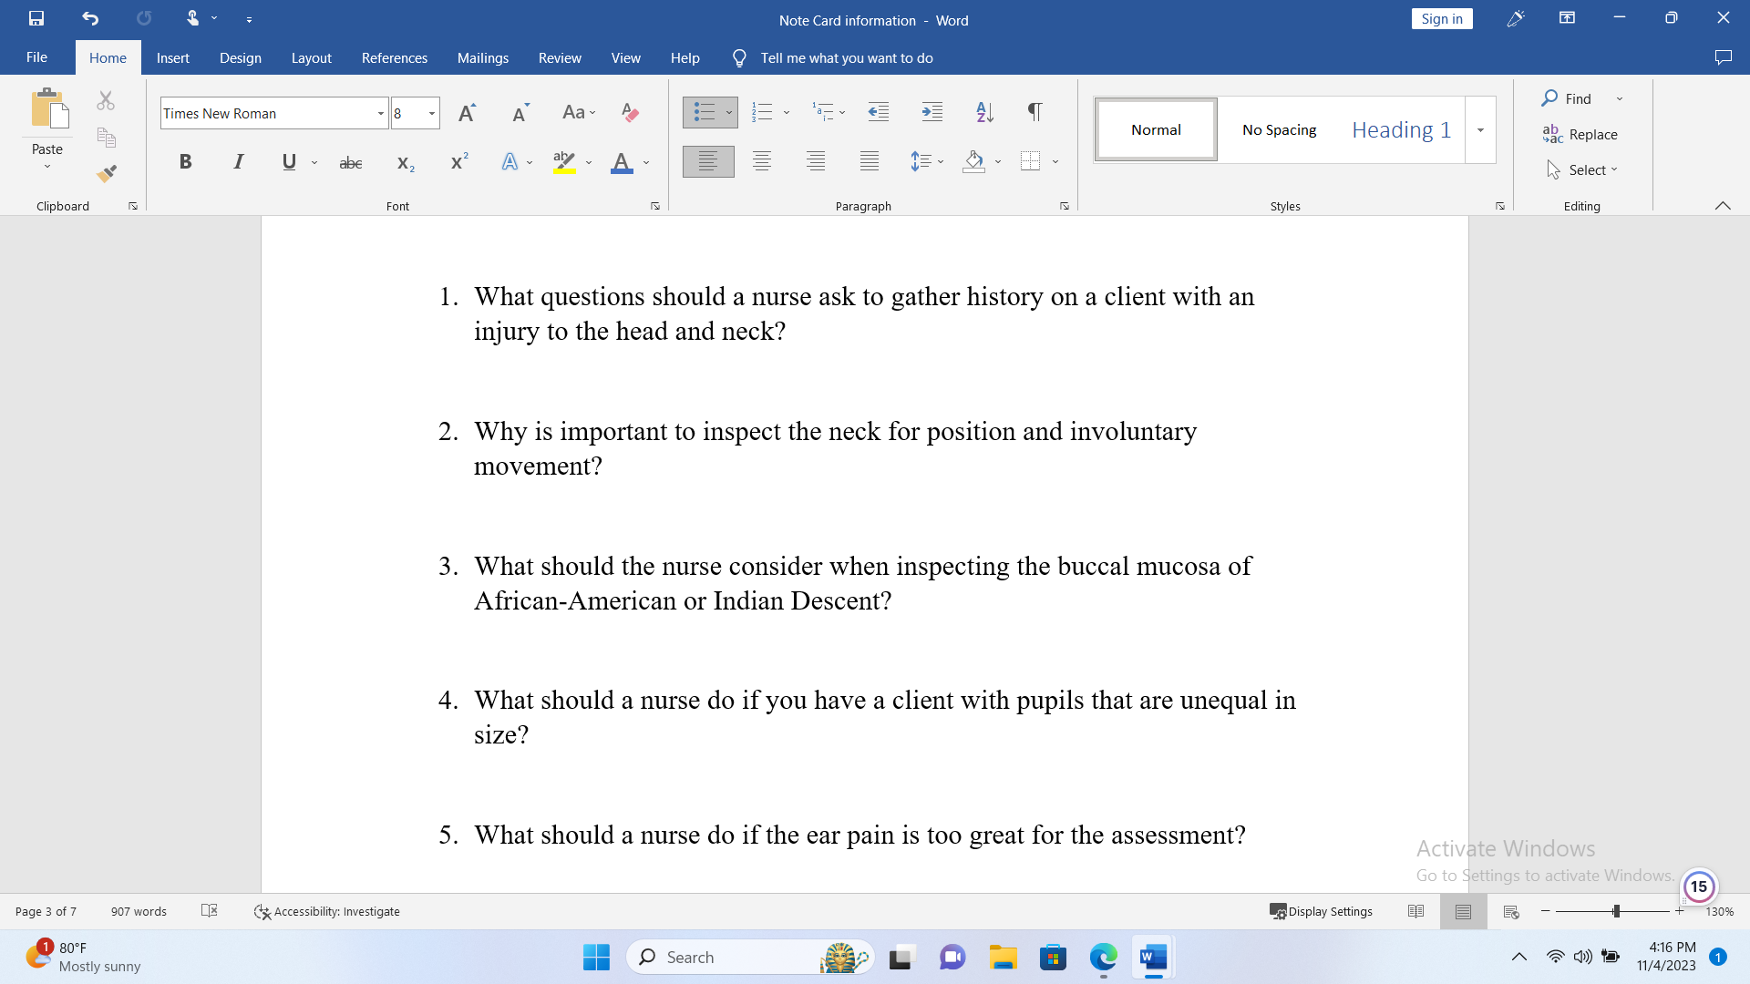Click the shading paint bucket
Image resolution: width=1750 pixels, height=984 pixels.
[x=973, y=161]
